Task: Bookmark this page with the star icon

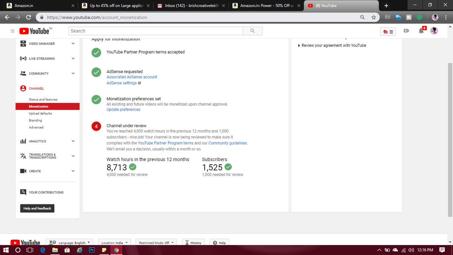Action: coord(373,17)
